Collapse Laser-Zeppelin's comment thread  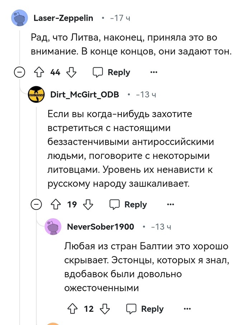pos(19,73)
